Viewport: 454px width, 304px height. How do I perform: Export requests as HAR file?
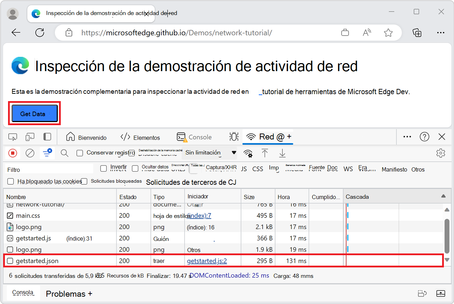pyautogui.click(x=282, y=153)
